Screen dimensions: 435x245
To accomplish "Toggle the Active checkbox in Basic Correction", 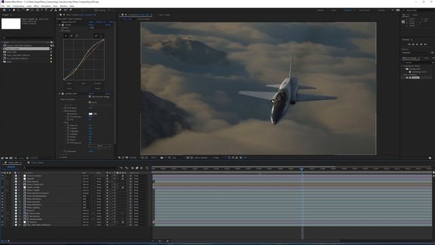I will point(90,102).
